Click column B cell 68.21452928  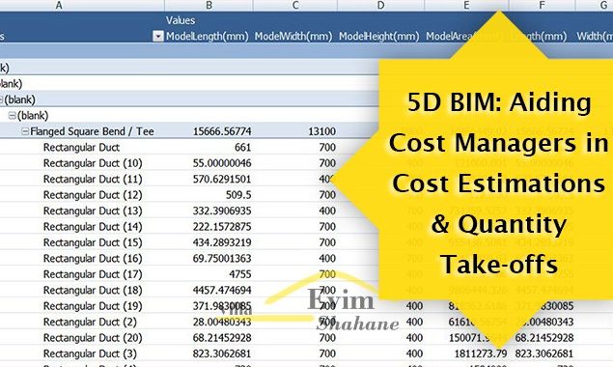click(x=222, y=338)
